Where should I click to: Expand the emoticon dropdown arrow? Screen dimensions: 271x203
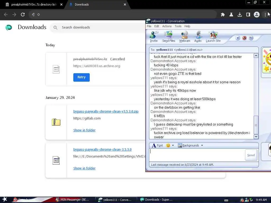tap(173, 145)
